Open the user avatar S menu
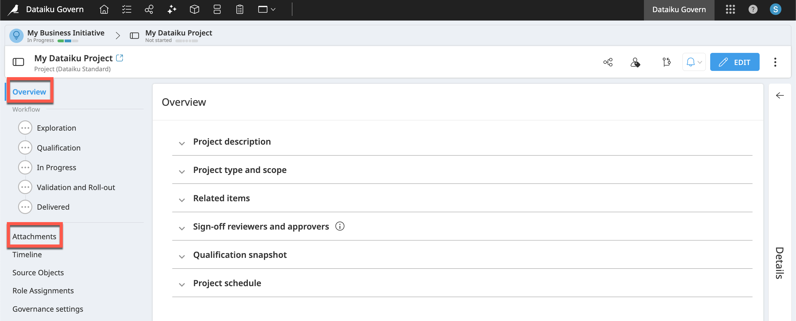 point(775,10)
